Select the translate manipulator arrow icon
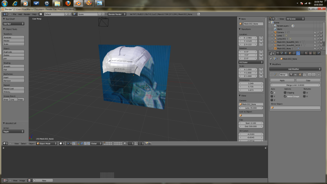327x184 pixels. [x=82, y=144]
